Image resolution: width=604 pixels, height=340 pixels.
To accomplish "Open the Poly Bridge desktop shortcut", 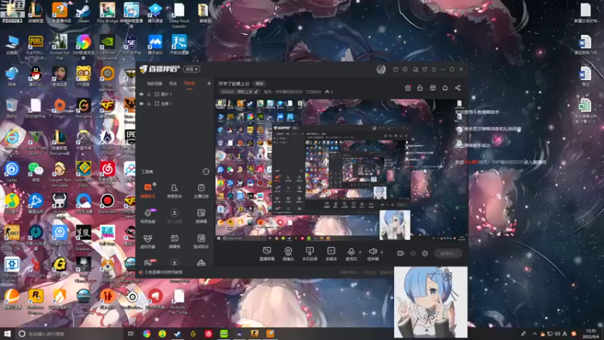I will point(107,13).
